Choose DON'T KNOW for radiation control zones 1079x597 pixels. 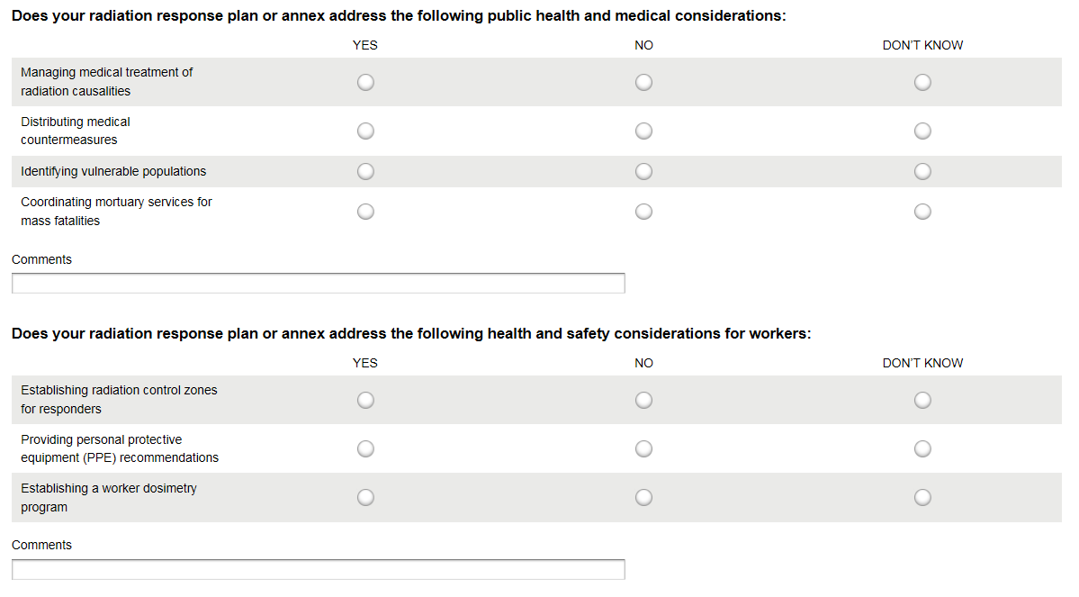point(922,400)
